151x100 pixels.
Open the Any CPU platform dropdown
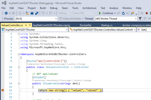pyautogui.click(x=85, y=13)
